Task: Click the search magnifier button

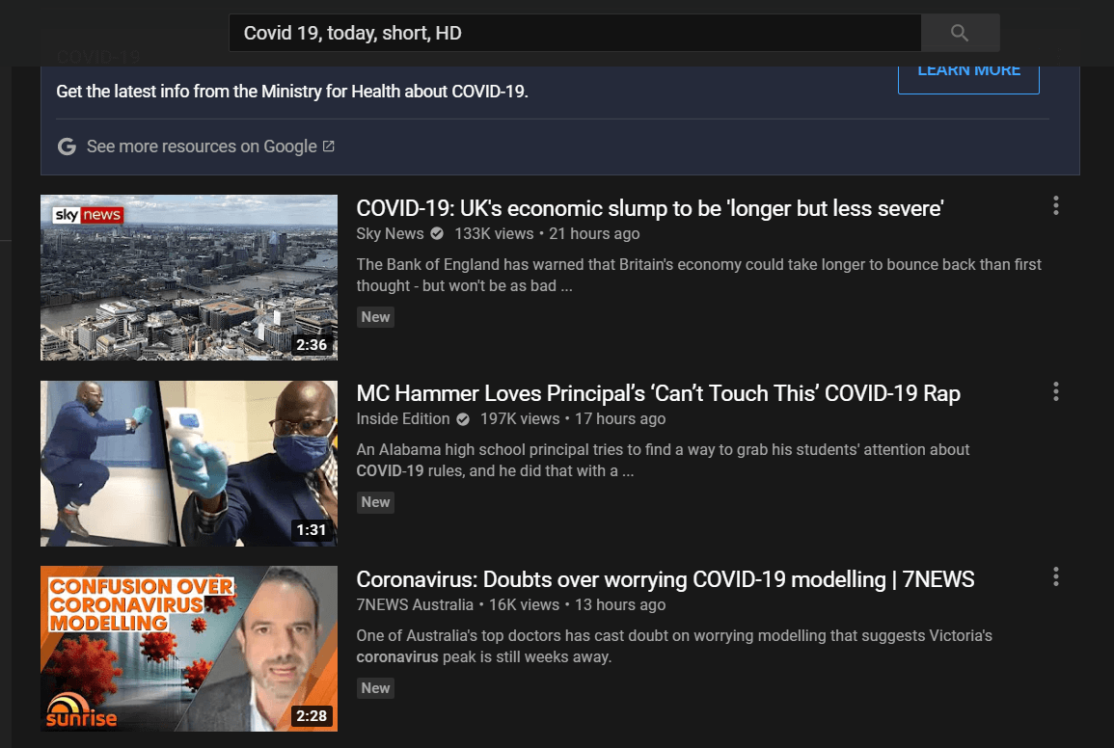Action: (960, 33)
